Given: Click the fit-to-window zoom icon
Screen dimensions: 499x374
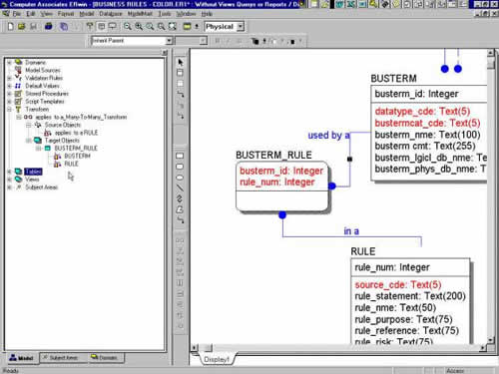Looking at the screenshot, I should 173,26.
